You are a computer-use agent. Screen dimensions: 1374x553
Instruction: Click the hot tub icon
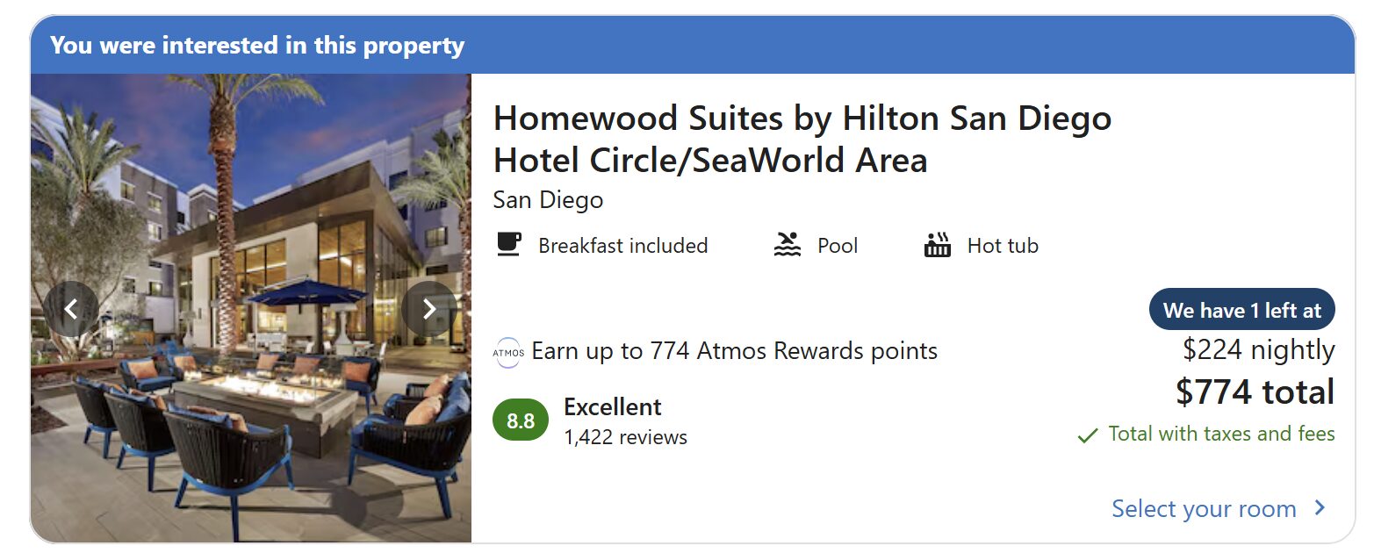[x=938, y=245]
